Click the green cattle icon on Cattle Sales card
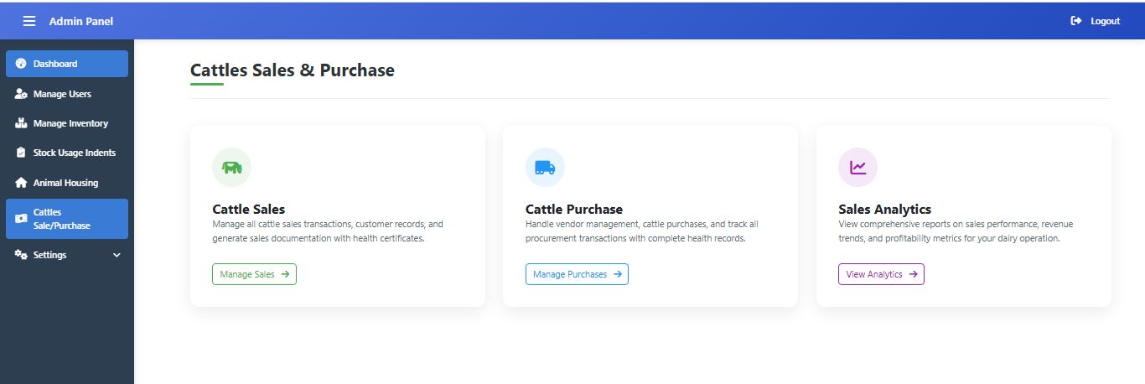The image size is (1145, 384). [x=231, y=168]
